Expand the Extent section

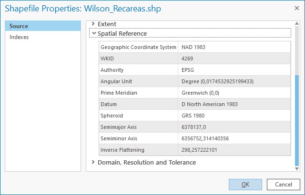(x=93, y=24)
